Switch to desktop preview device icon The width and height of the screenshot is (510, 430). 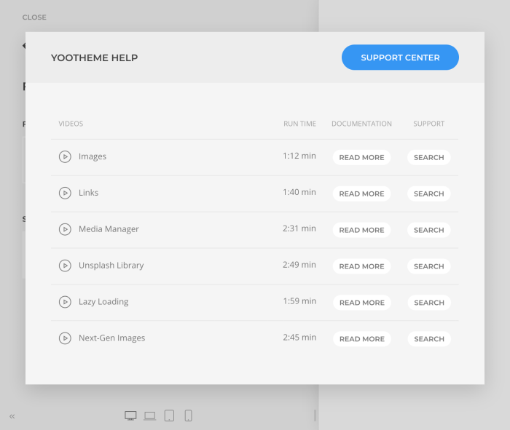tap(130, 415)
